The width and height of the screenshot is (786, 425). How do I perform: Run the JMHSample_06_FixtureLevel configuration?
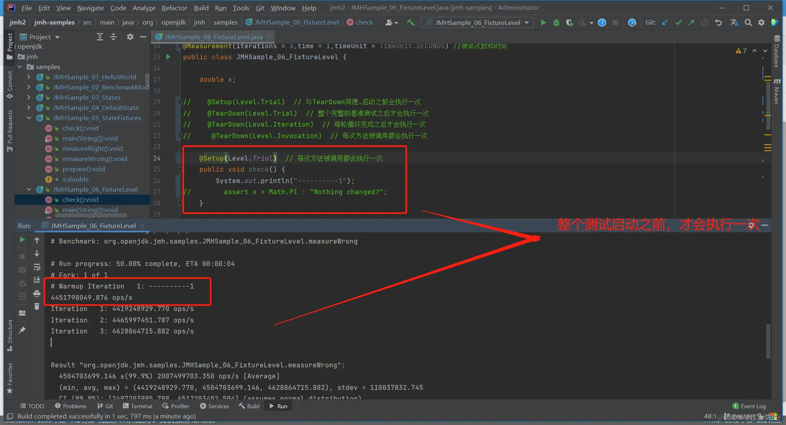click(x=543, y=22)
